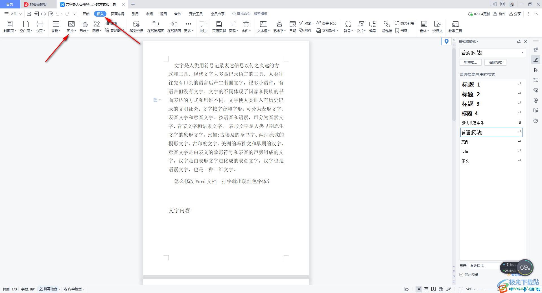Switch to reading view in status bar
542x293 pixels.
coord(433,289)
